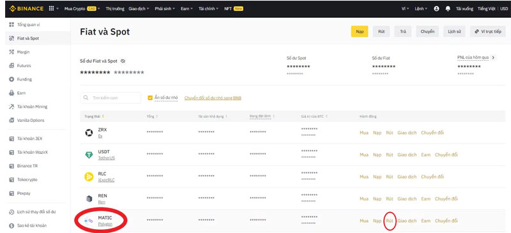
Task: Click Mua in the ZRX row
Action: pos(364,133)
